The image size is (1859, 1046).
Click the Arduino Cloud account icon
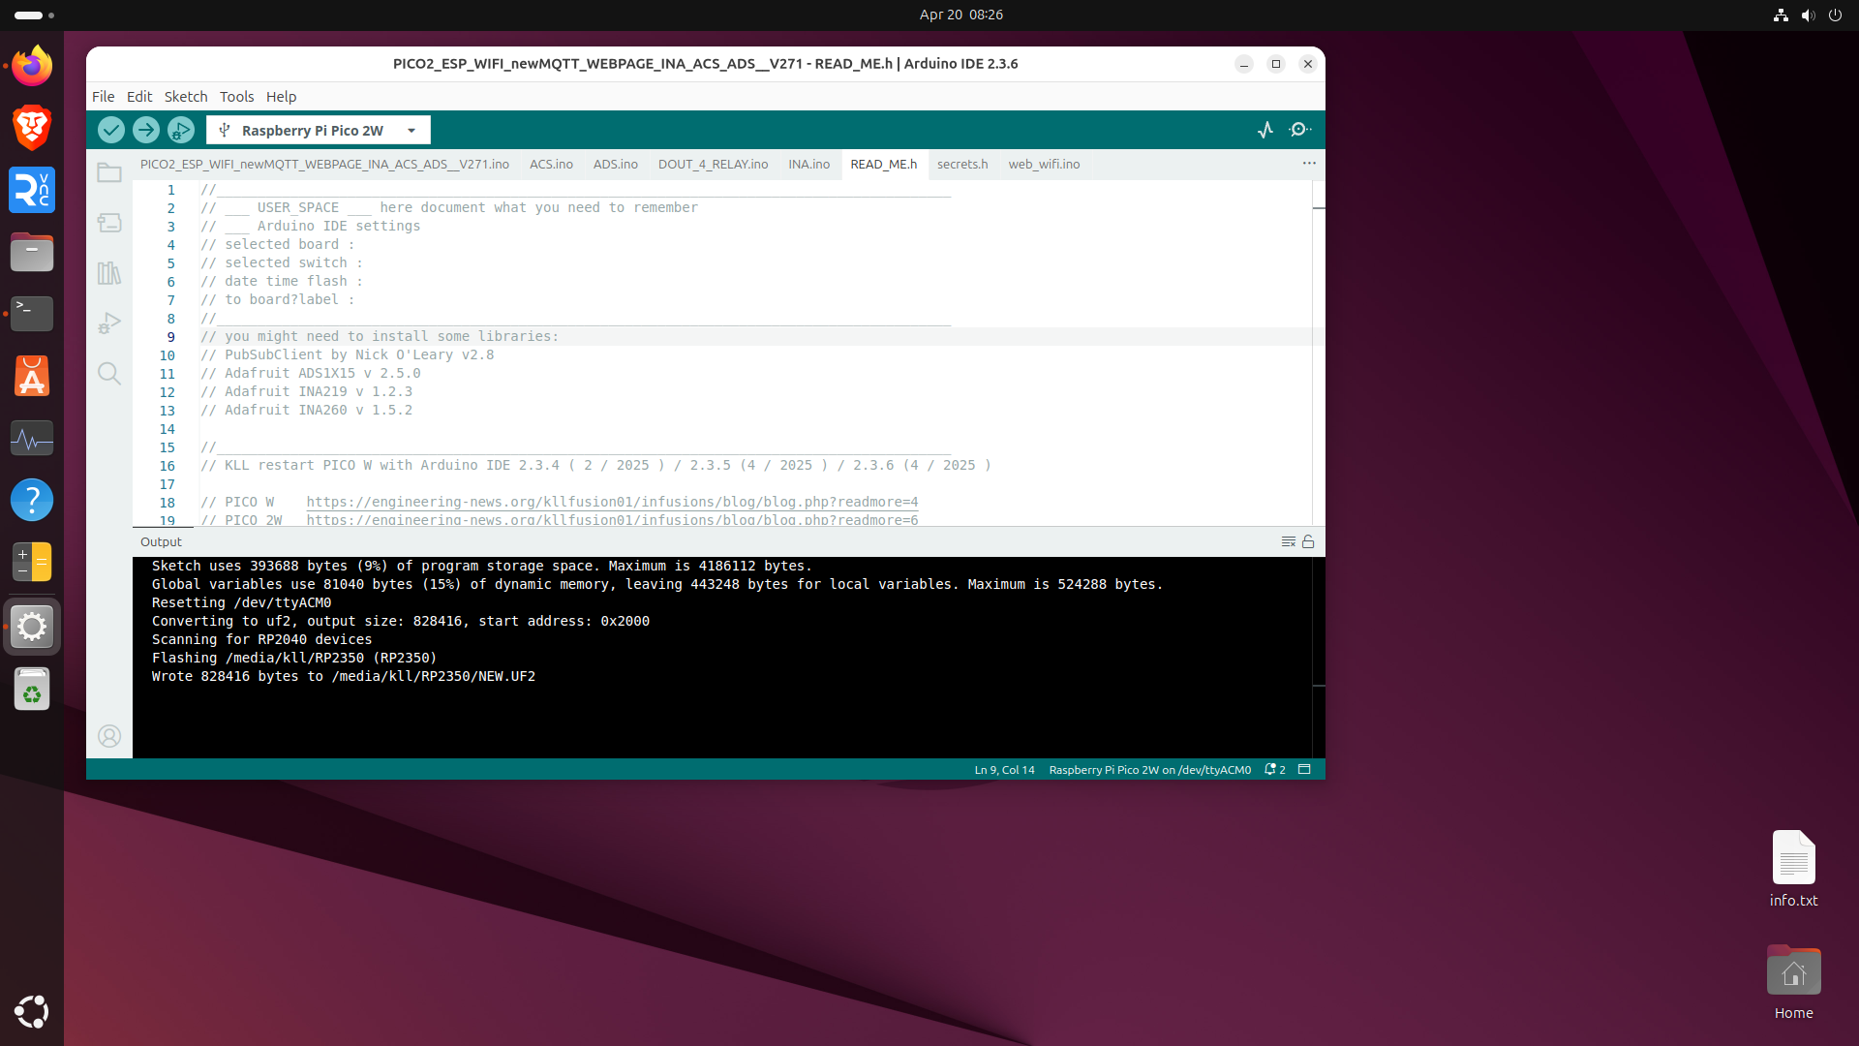109,736
